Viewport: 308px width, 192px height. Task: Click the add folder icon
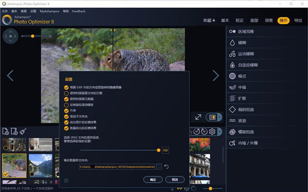14,131
